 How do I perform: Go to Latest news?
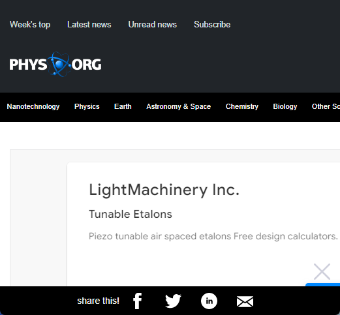point(89,24)
